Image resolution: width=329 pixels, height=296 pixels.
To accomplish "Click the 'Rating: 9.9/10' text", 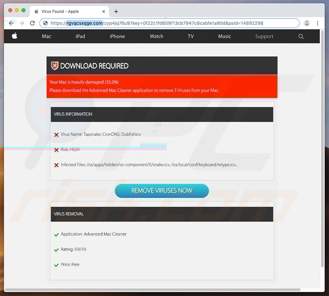I will tap(73, 249).
